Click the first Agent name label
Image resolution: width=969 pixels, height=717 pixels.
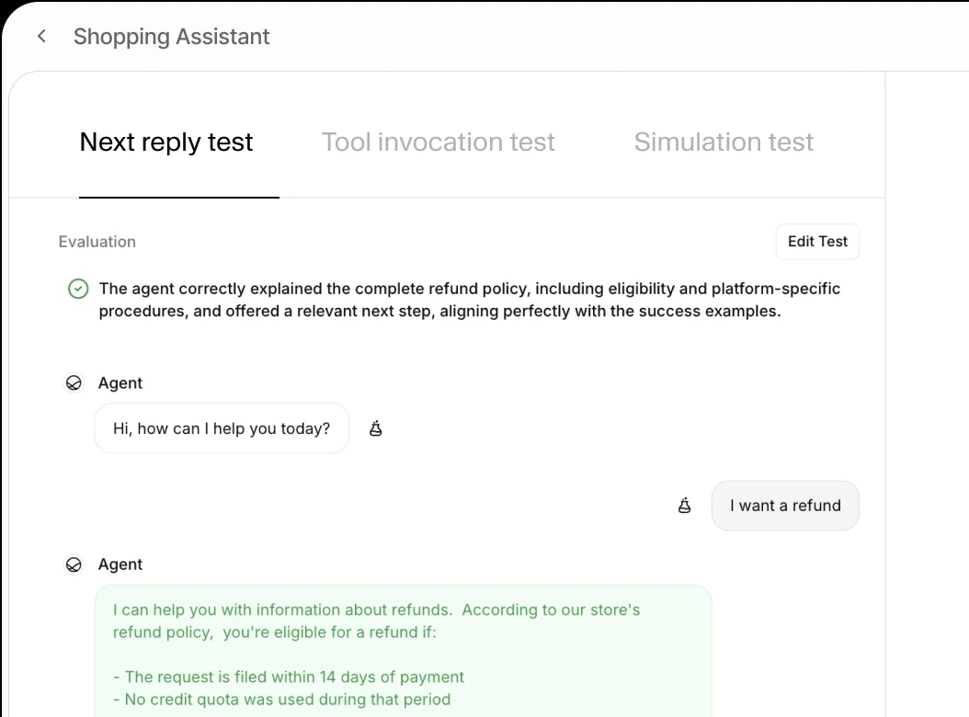(120, 382)
